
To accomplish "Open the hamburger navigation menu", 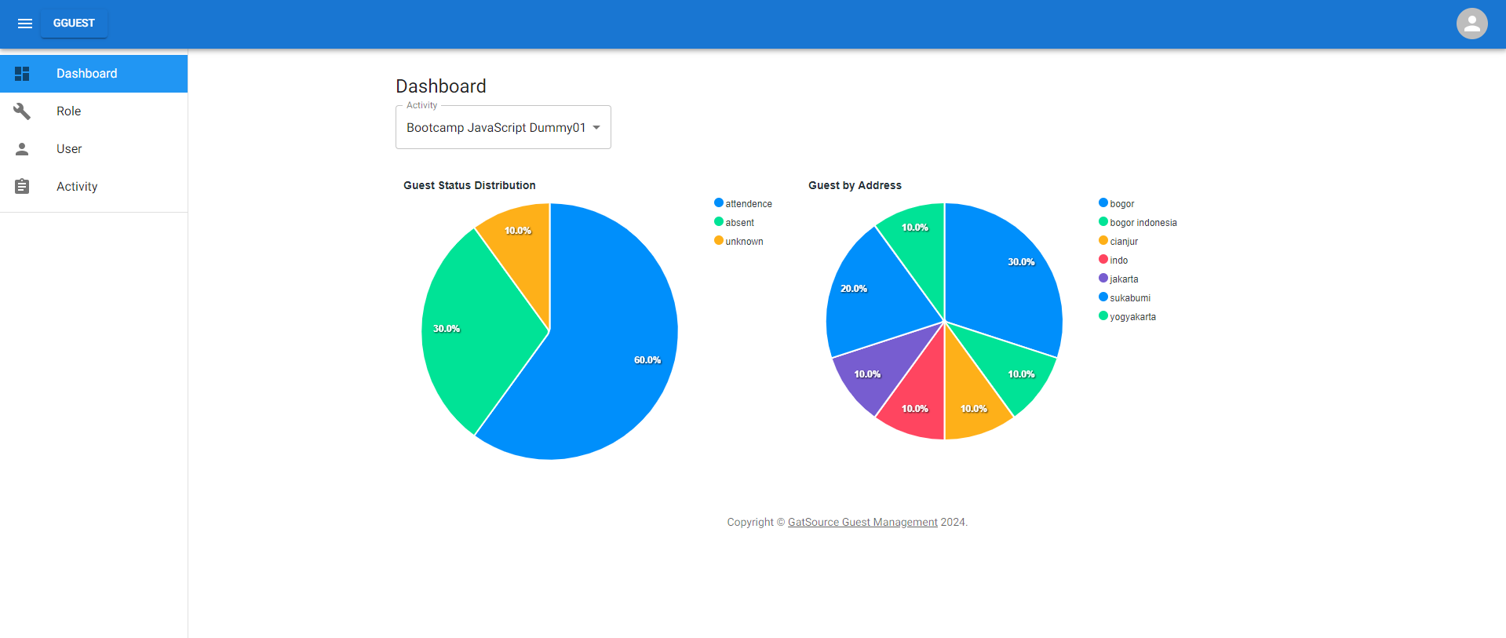I will click(25, 24).
